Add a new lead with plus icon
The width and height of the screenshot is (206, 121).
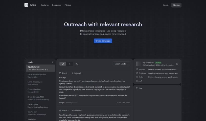point(52,62)
